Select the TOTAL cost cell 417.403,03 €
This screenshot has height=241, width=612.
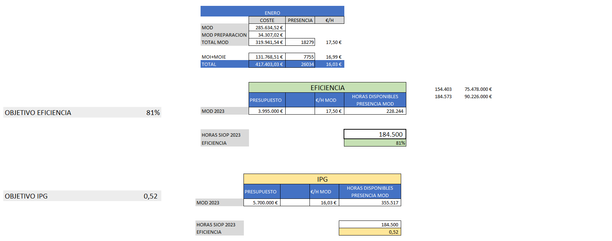coord(267,64)
